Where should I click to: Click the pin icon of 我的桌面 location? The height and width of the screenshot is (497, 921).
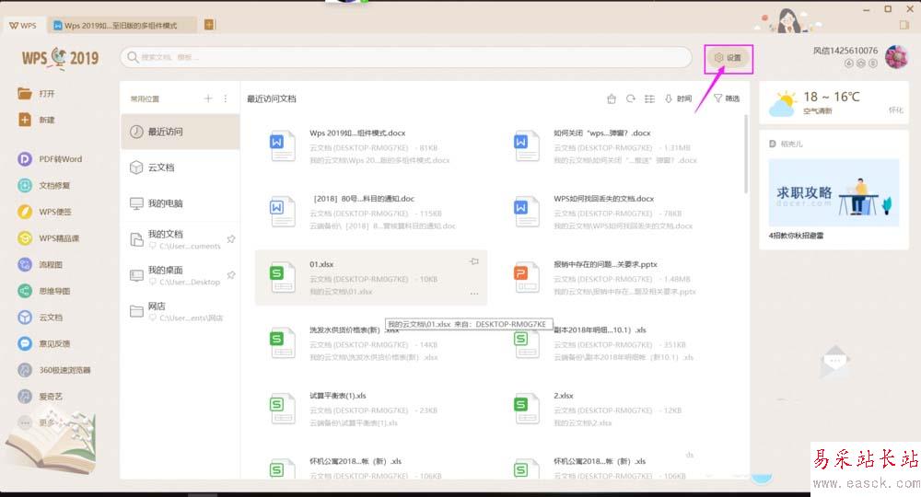231,275
